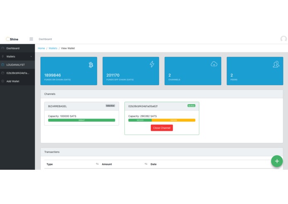Click the Wallets lightning icon in sidebar
This screenshot has width=288, height=204.
tap(3, 57)
